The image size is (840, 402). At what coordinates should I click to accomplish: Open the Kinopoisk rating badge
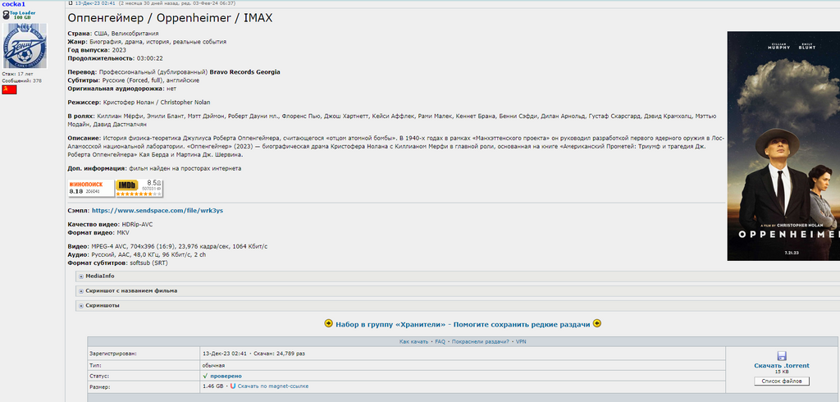coord(91,188)
